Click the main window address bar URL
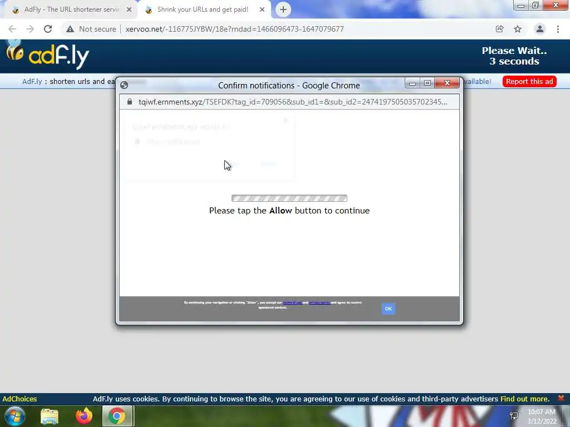The width and height of the screenshot is (570, 427). point(234,29)
